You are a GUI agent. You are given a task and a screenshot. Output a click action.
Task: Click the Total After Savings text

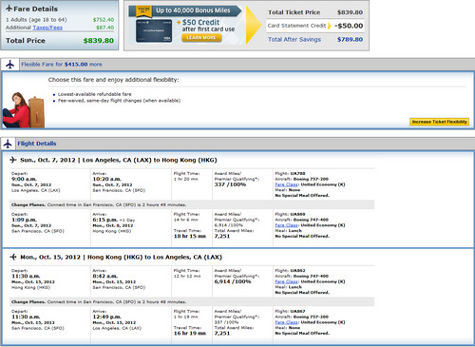click(294, 40)
